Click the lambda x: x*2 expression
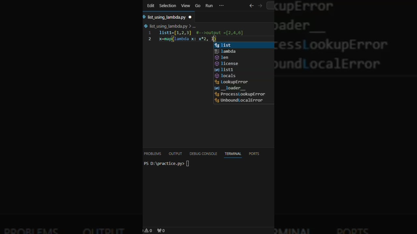The image size is (417, 234). click(x=190, y=39)
